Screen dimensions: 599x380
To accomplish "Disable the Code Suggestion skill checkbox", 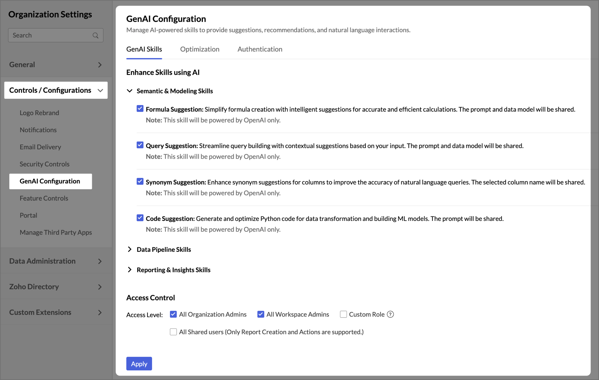I will [x=140, y=218].
